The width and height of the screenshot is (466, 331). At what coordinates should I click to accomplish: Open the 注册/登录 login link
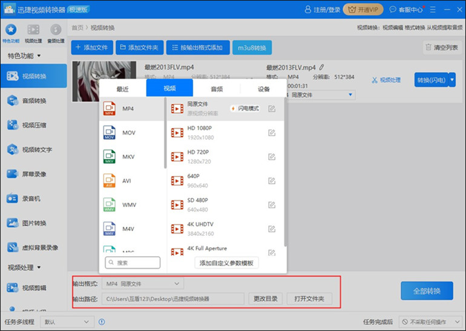tap(323, 10)
